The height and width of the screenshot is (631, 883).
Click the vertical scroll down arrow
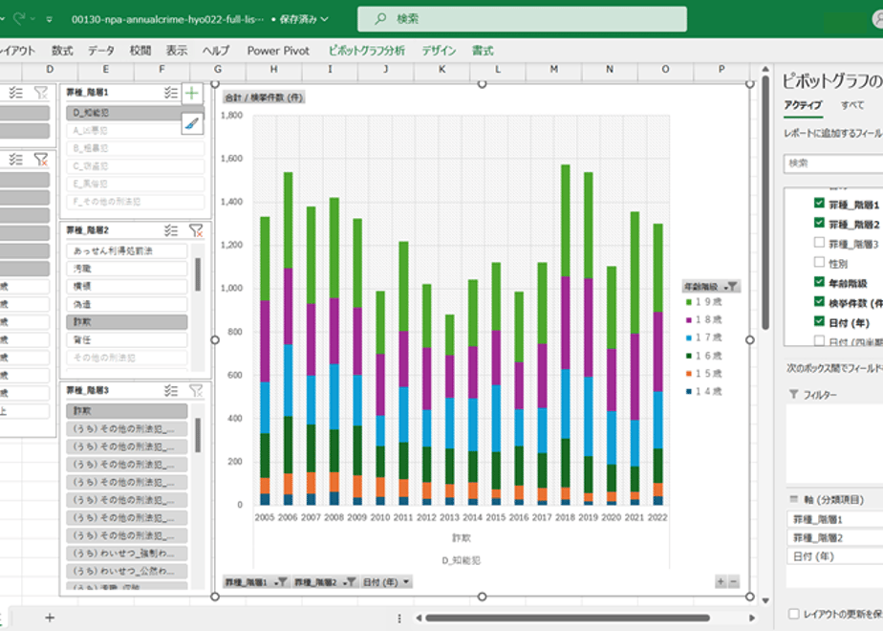tap(765, 600)
